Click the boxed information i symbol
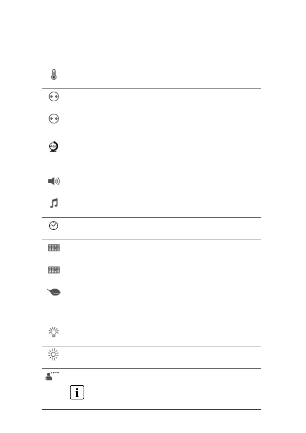 point(77,392)
